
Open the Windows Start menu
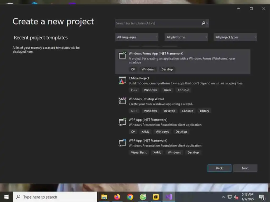[x=6, y=197]
